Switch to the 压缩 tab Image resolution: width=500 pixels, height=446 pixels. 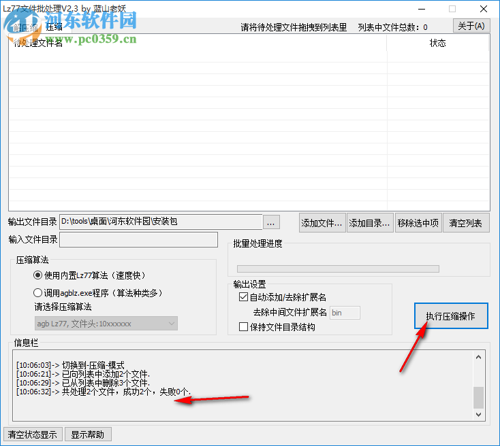[54, 27]
